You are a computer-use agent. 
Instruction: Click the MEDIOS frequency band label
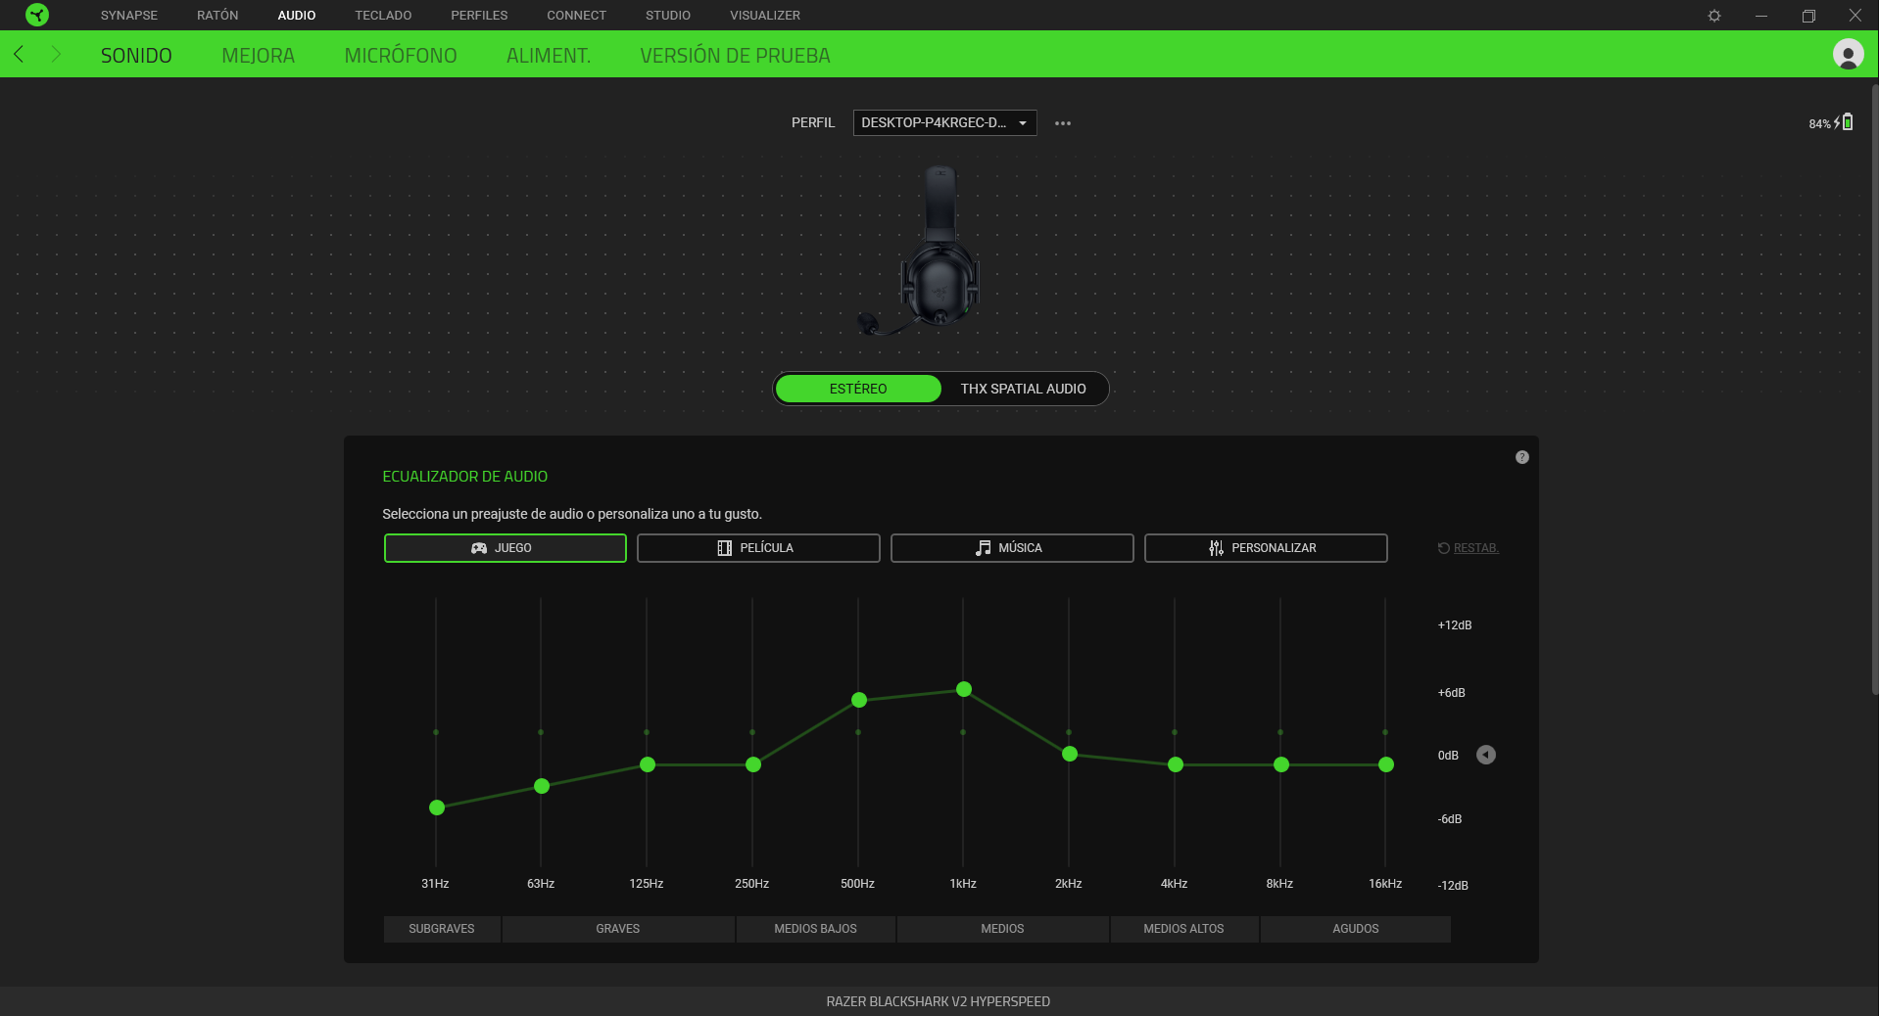[x=1002, y=929]
